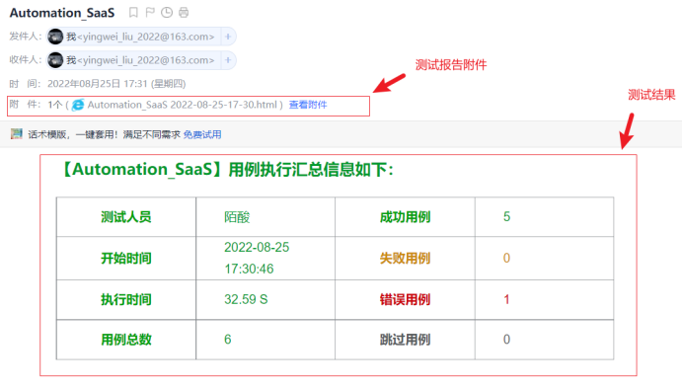Select the duration value 32.59 S
Image resolution: width=683 pixels, height=389 pixels.
click(266, 300)
